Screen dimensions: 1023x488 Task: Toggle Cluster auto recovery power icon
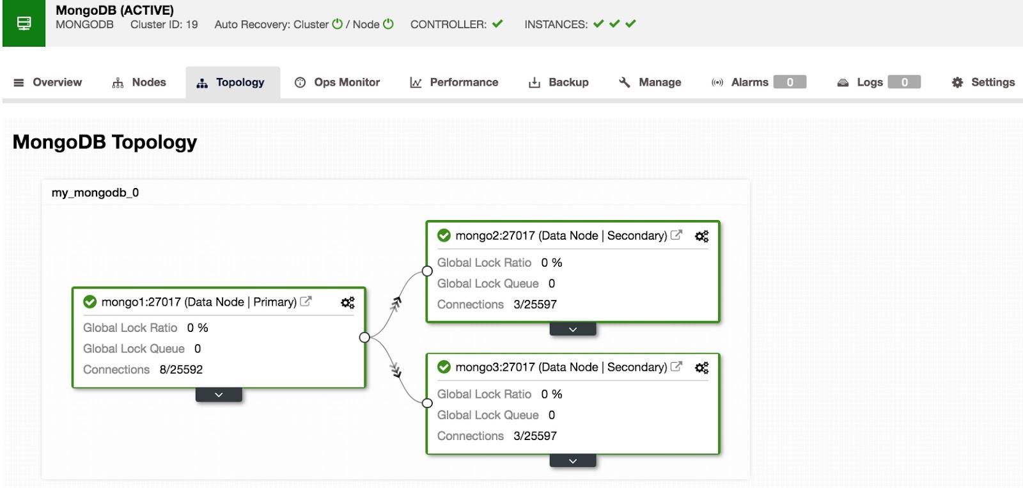[x=338, y=24]
